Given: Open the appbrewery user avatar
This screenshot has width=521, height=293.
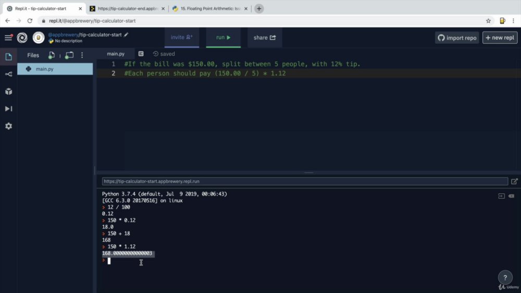Looking at the screenshot, I should click(x=39, y=38).
